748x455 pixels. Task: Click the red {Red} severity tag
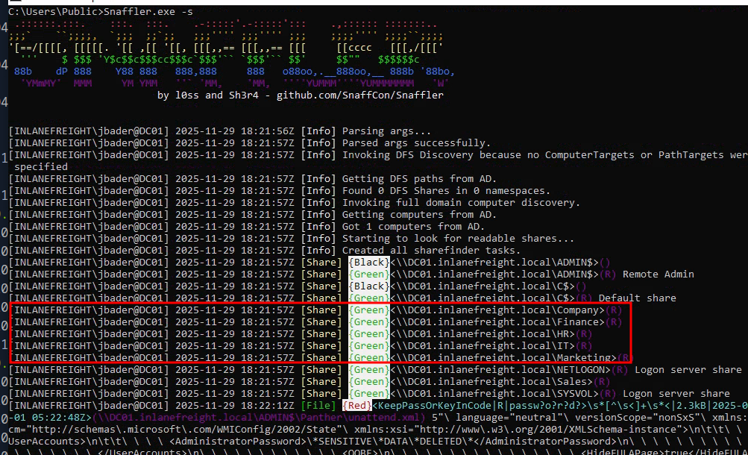click(356, 406)
